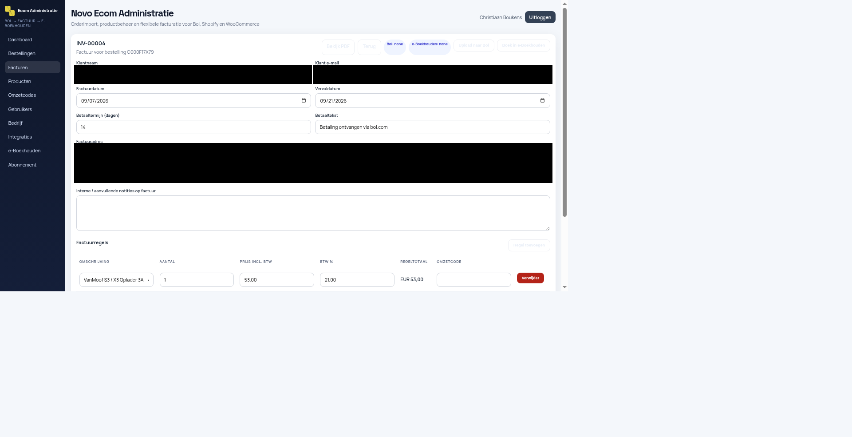Screen dimensions: 852x437
Task: Focus the Factuurdatum date field
Action: [x=193, y=100]
